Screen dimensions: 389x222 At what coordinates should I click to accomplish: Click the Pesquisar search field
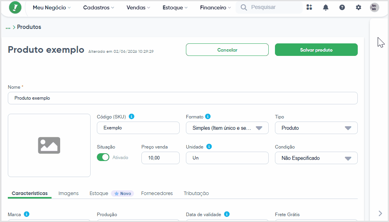269,7
